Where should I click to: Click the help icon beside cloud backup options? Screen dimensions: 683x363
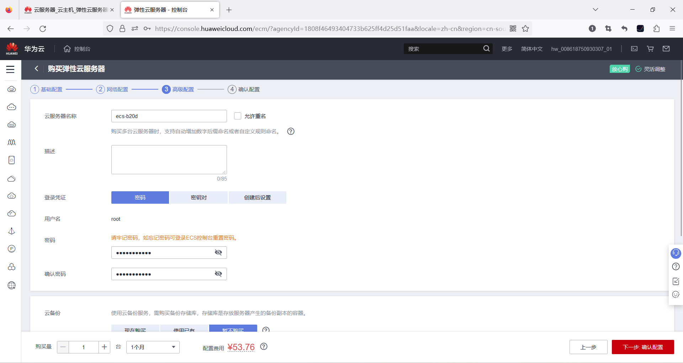click(x=266, y=330)
